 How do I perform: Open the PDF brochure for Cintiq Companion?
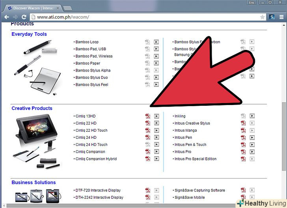[x=148, y=151]
